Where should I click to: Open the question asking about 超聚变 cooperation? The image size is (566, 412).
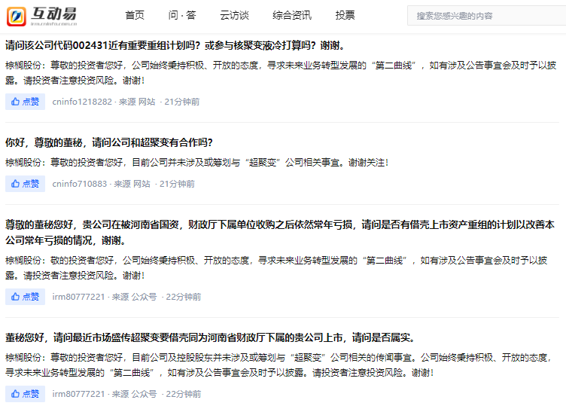pos(109,142)
